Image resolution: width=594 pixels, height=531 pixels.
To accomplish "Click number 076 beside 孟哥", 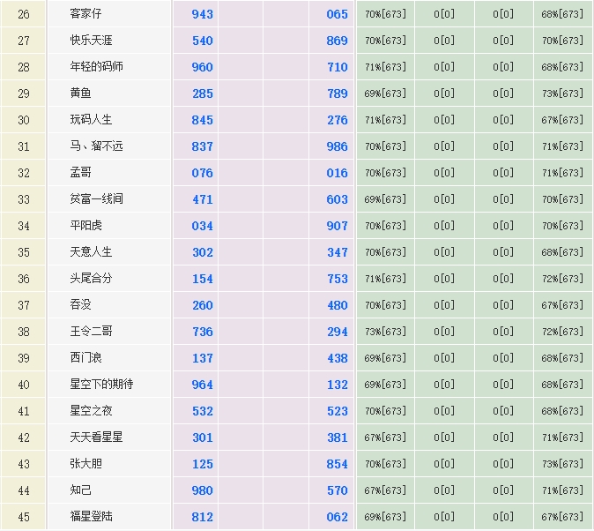I will coord(203,173).
